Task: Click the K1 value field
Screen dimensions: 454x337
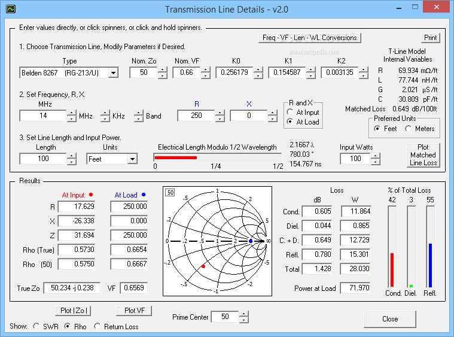Action: click(x=287, y=72)
